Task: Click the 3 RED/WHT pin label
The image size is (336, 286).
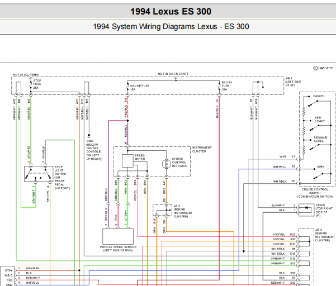Action: pos(29,278)
